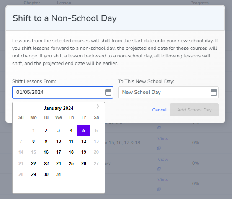The image size is (232, 199).
Task: Click the Add School Day button
Action: click(194, 110)
